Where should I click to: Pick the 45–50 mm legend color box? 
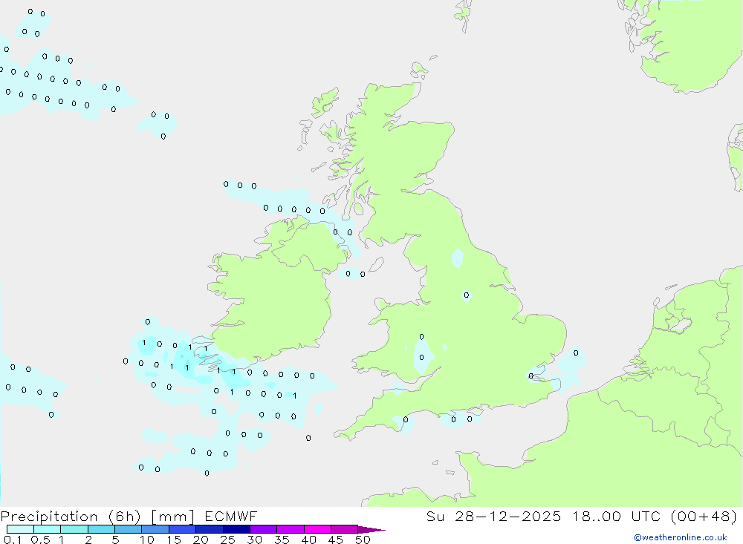coord(345,529)
